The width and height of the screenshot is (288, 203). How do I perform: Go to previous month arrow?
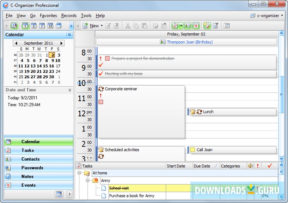tap(16, 43)
